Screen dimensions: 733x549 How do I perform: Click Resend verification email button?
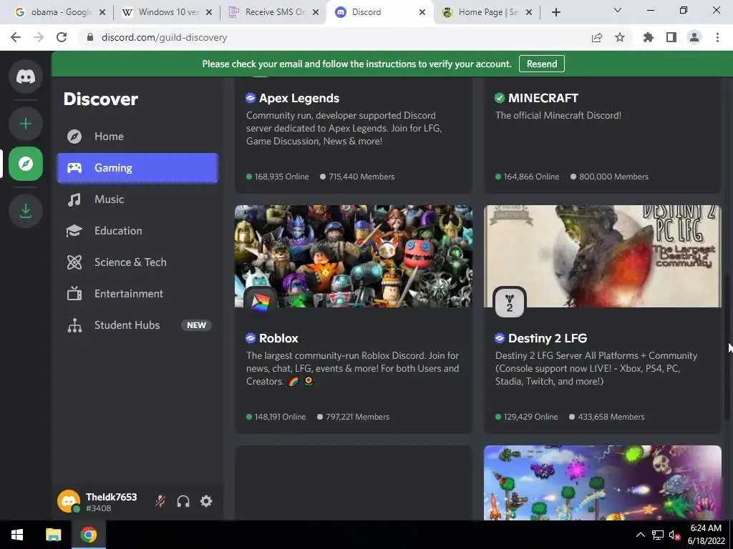pyautogui.click(x=542, y=64)
